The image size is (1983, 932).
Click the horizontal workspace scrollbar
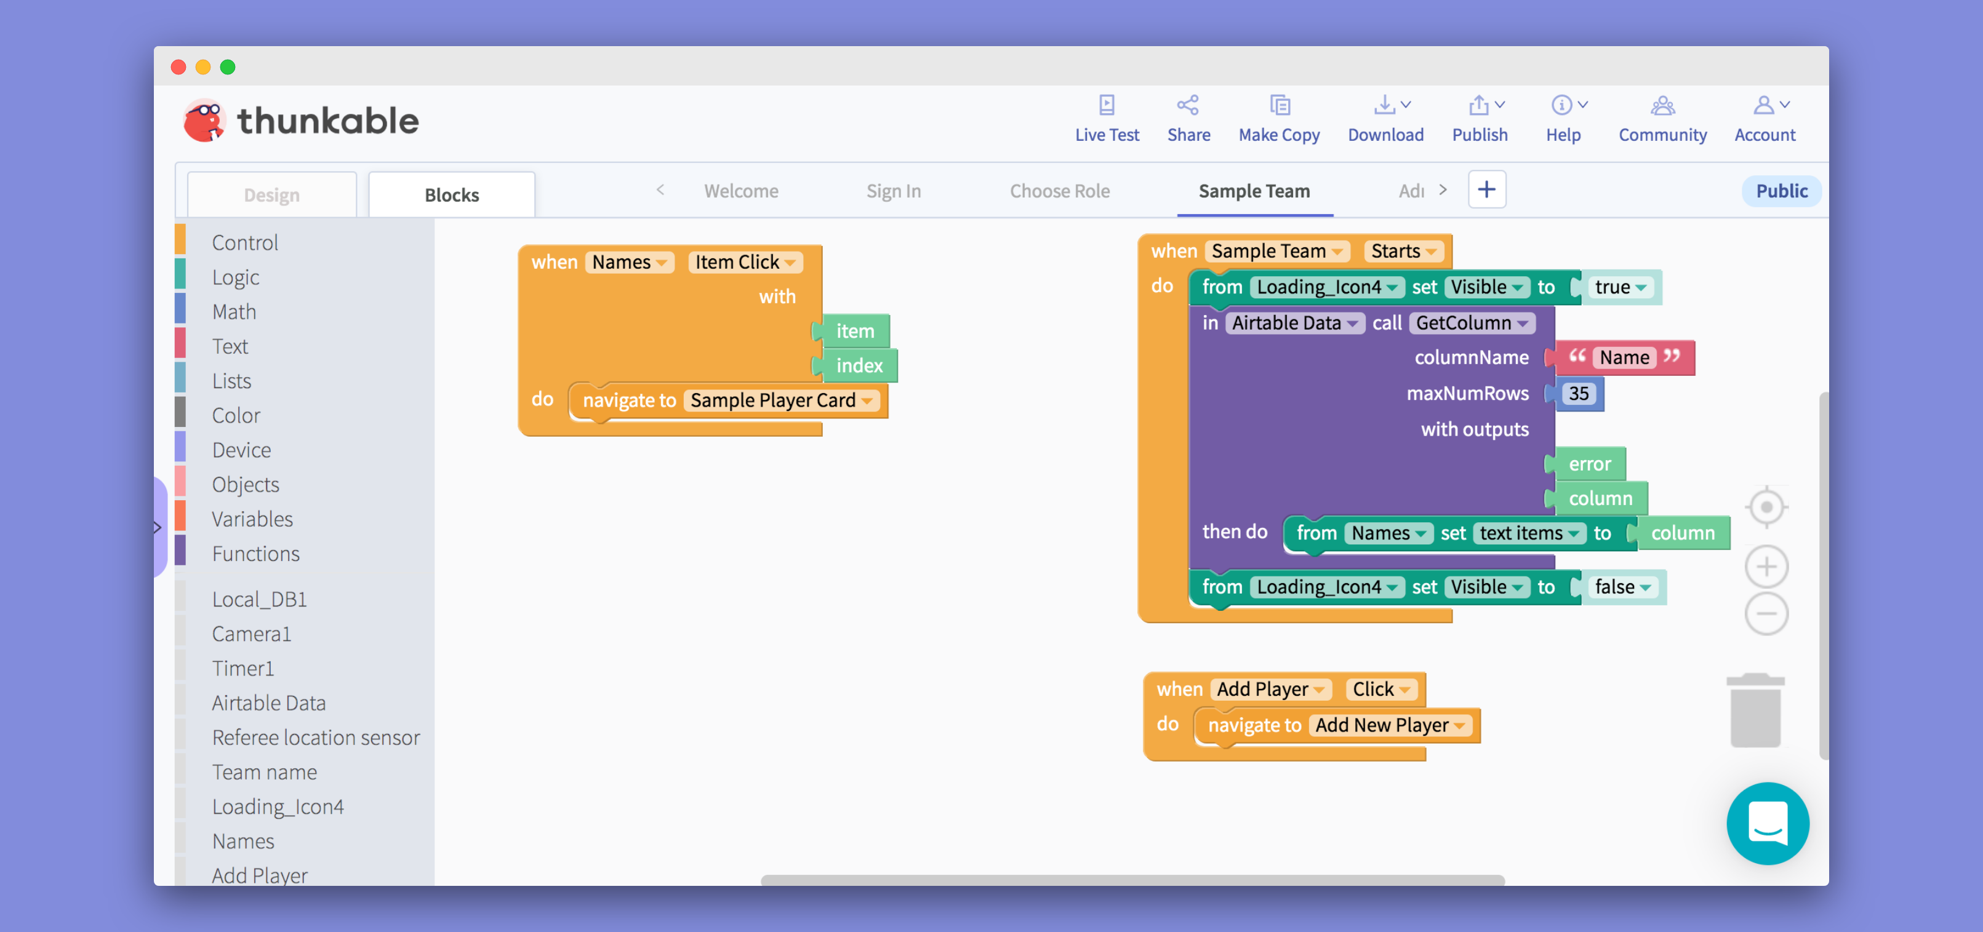click(1132, 880)
